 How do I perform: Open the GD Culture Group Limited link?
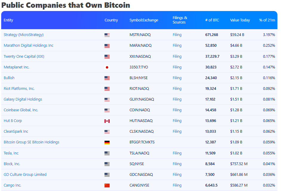25,174
